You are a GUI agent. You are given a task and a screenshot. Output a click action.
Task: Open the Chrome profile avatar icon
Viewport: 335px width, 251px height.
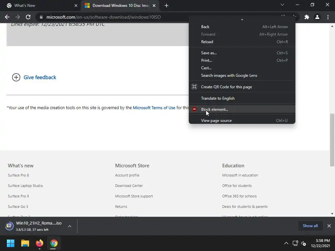click(x=317, y=17)
